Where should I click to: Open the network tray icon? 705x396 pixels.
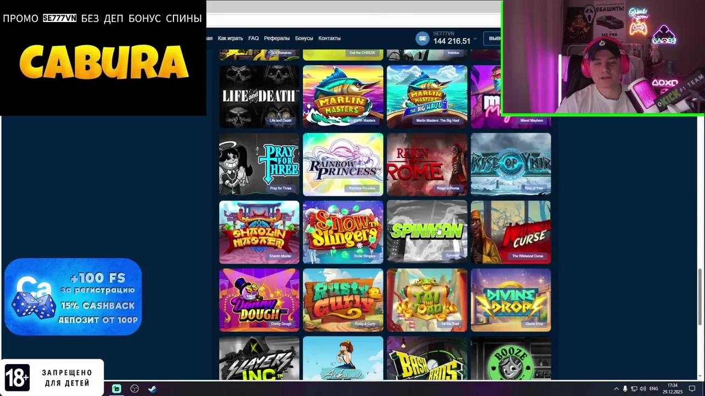pos(634,389)
